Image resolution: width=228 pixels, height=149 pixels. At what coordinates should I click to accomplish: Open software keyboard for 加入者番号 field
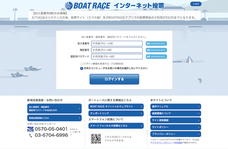[156, 44]
